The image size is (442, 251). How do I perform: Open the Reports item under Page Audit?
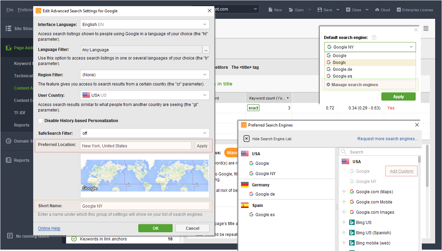click(22, 125)
